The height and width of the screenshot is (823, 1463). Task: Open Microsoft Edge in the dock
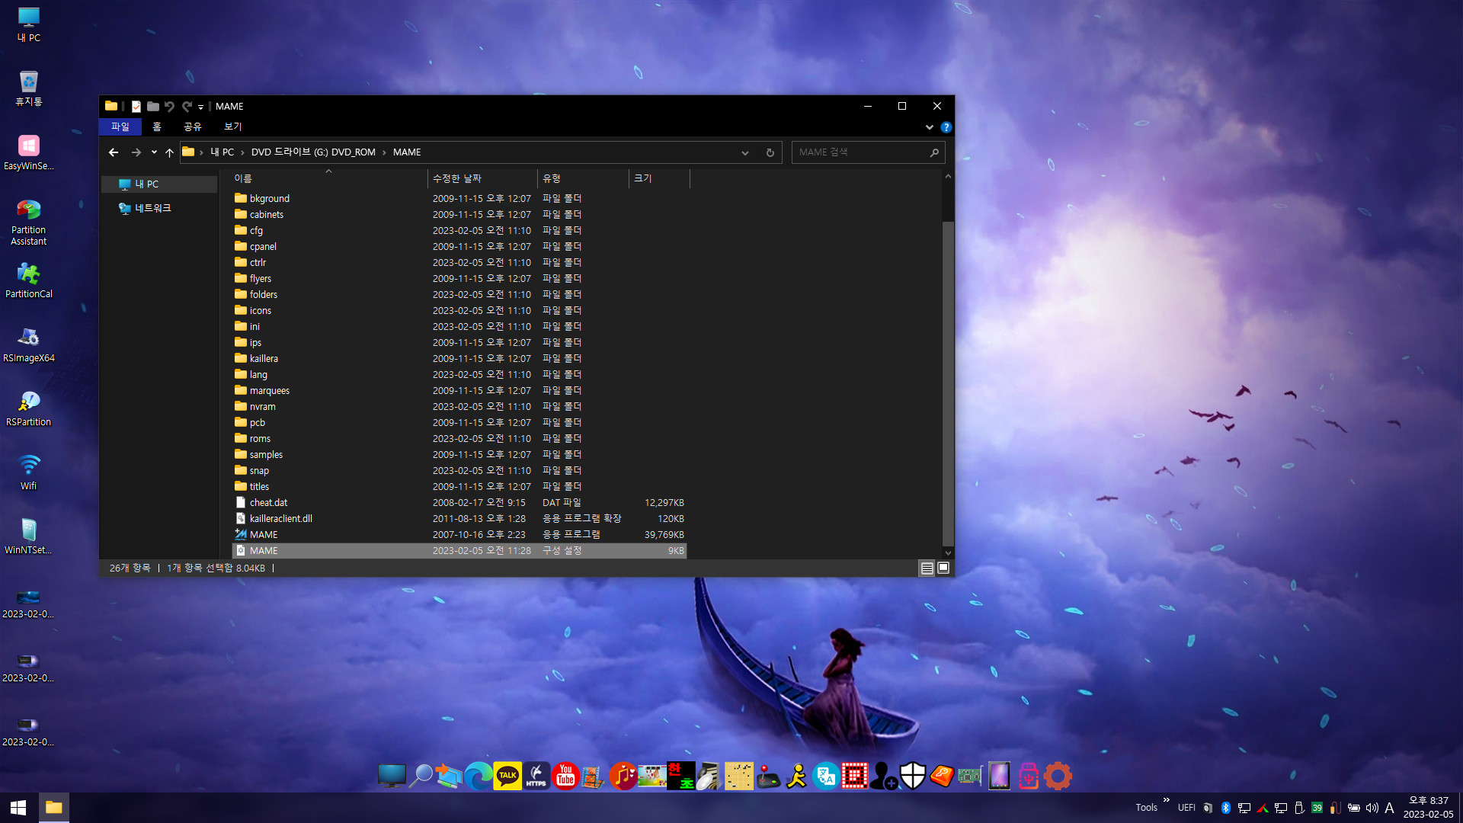tap(479, 776)
